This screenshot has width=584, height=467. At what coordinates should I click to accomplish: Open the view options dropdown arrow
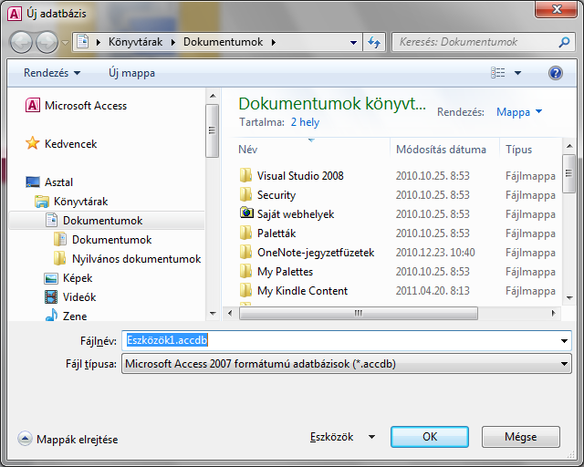pos(517,73)
